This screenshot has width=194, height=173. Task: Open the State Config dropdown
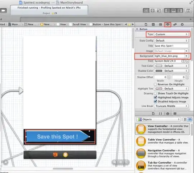coord(171,40)
